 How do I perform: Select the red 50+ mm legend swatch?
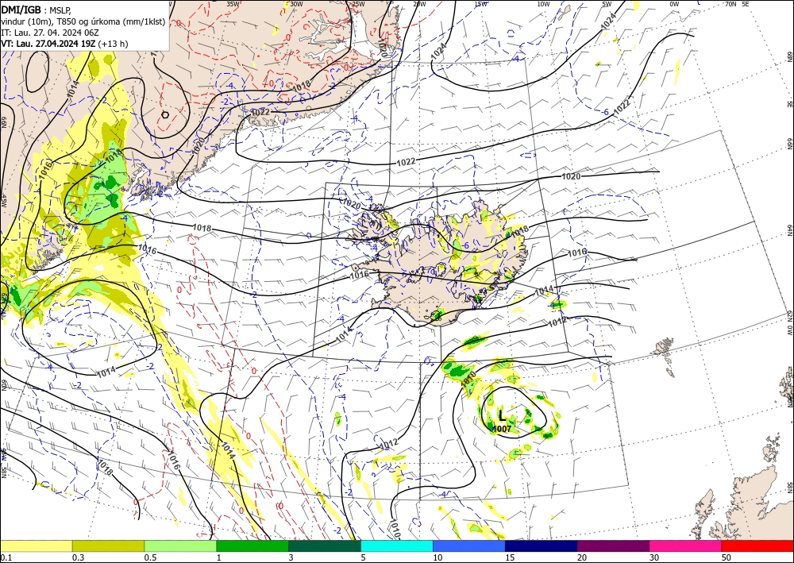point(757,546)
